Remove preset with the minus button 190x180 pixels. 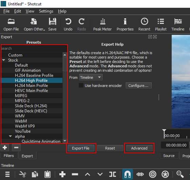(x=16, y=148)
